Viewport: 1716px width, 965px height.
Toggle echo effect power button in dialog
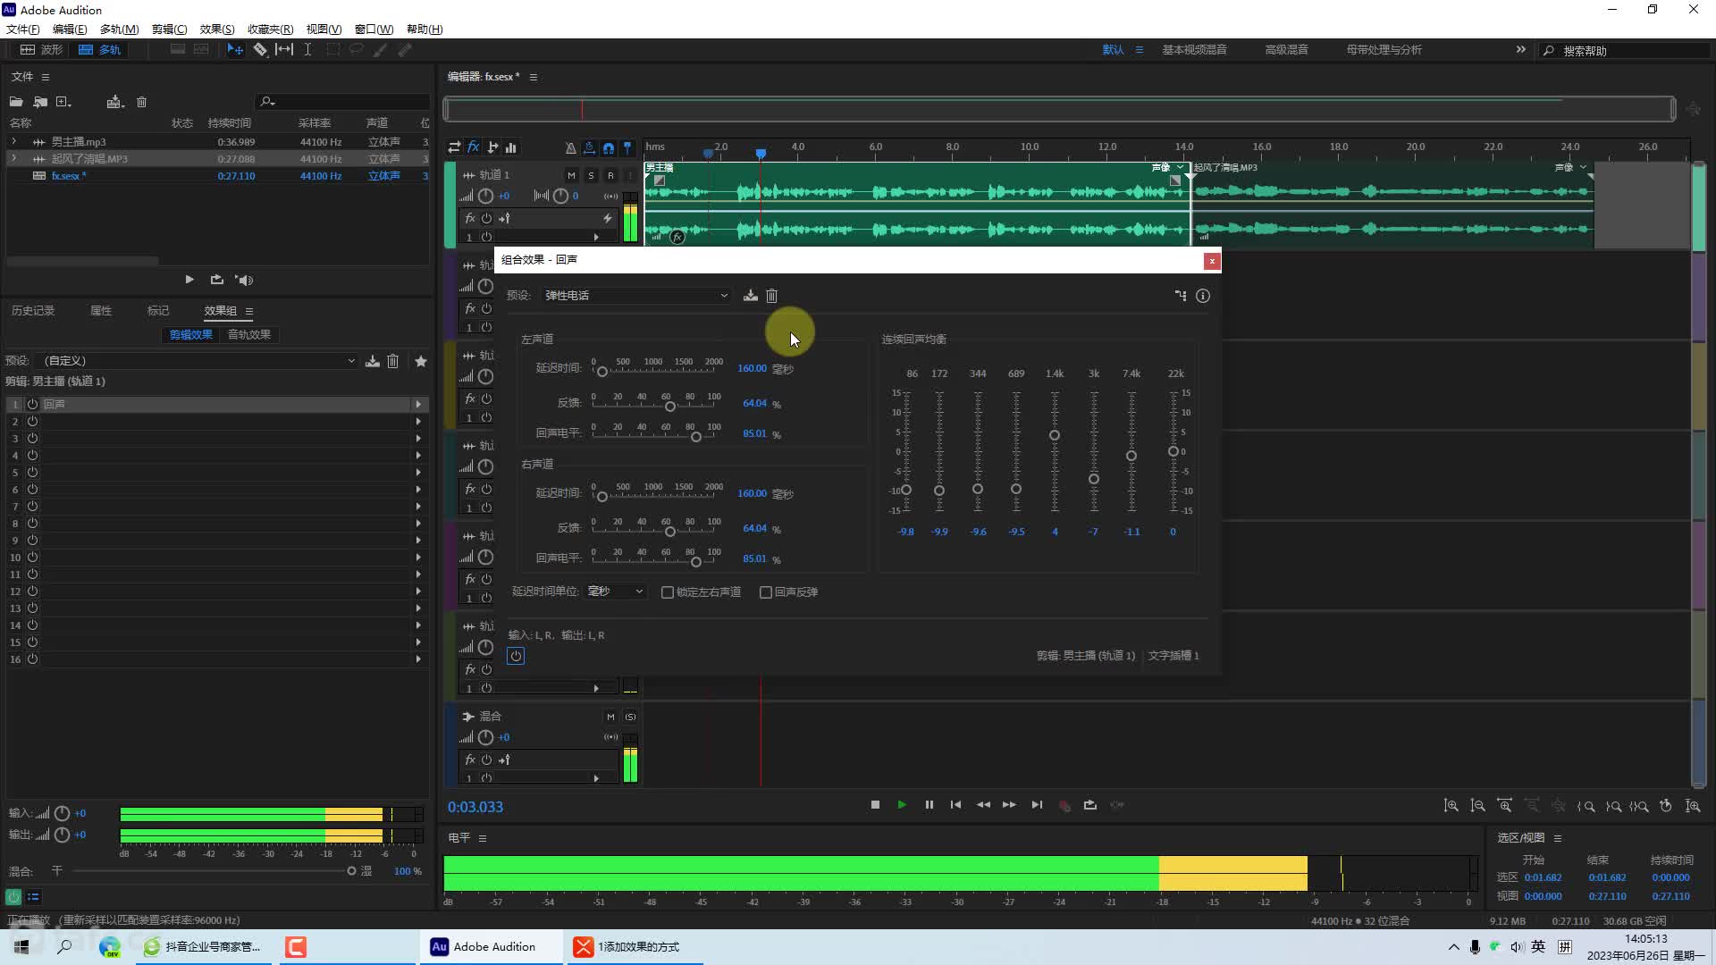(516, 656)
